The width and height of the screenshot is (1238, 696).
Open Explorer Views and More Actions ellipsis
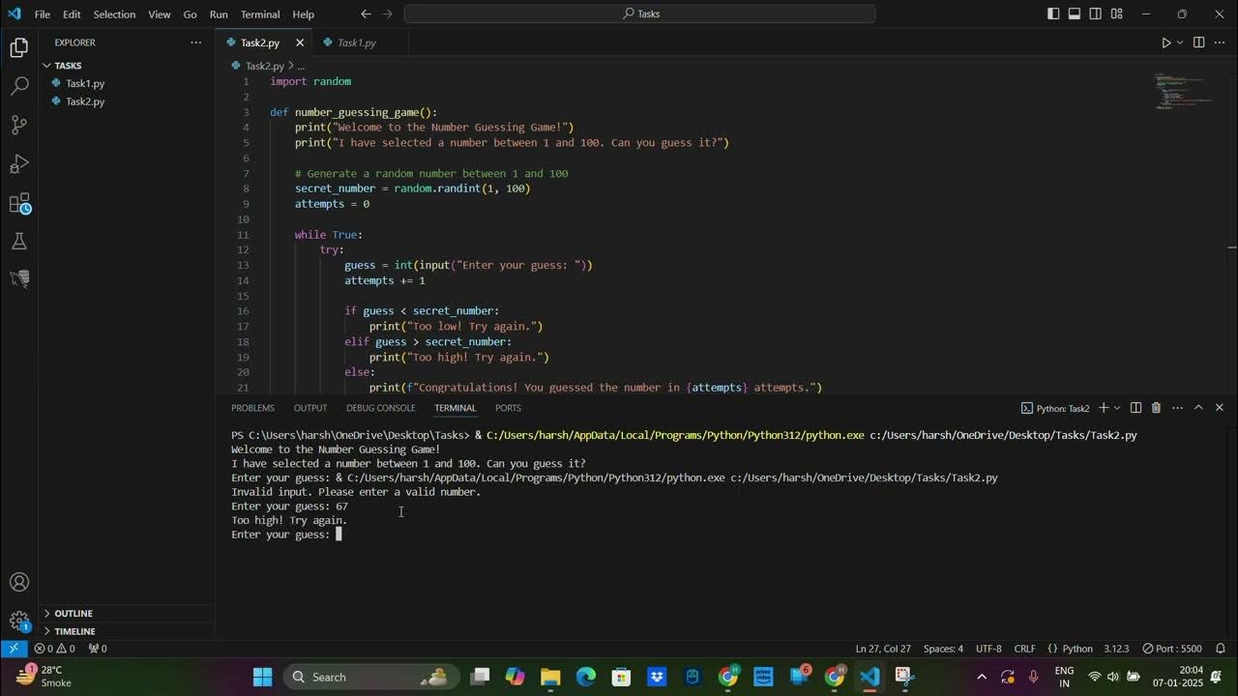(196, 43)
